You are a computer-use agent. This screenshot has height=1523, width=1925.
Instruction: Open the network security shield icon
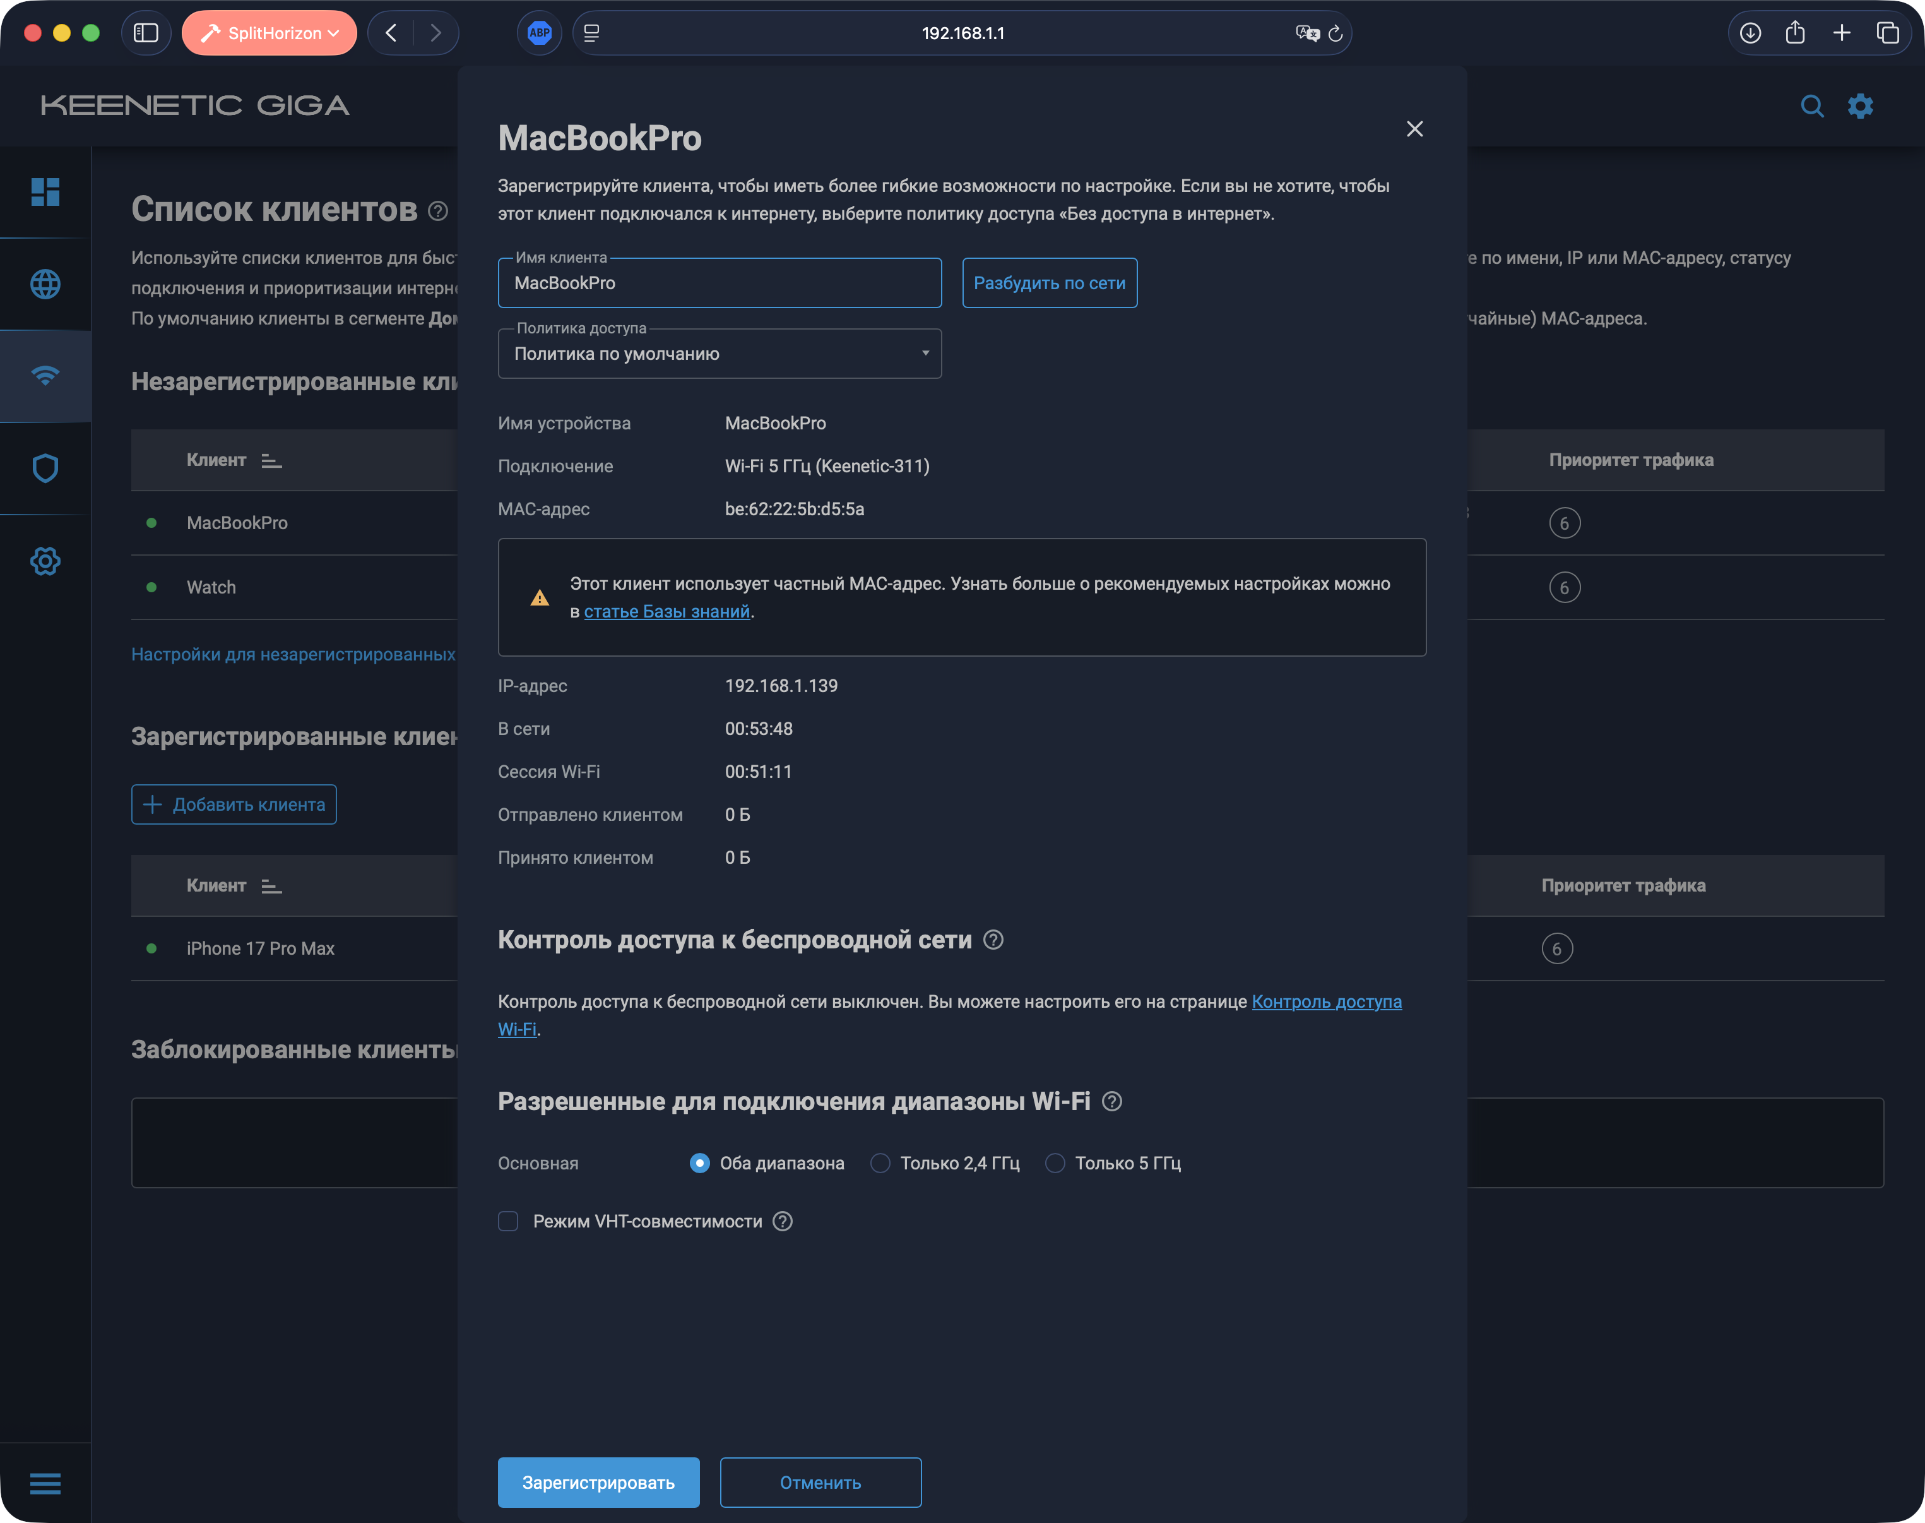pos(45,468)
